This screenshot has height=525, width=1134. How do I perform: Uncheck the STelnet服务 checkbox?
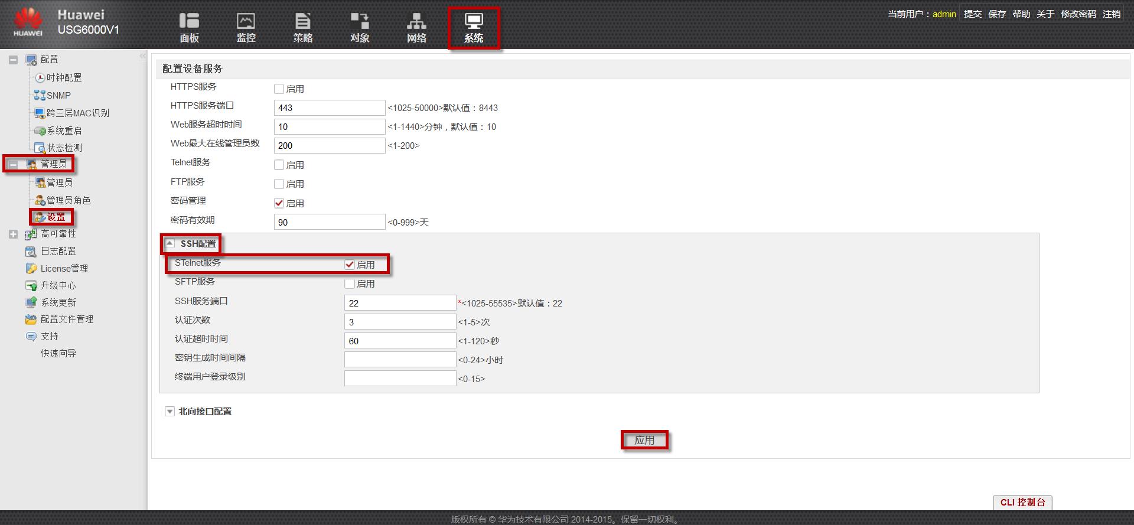tap(350, 265)
